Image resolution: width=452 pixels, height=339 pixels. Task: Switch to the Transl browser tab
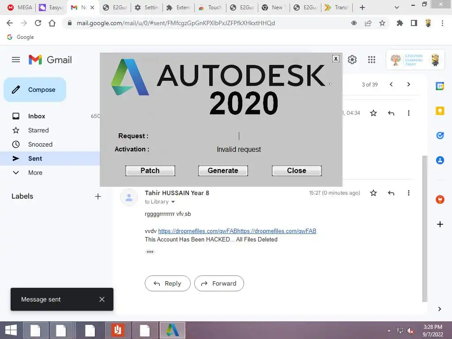(x=337, y=8)
